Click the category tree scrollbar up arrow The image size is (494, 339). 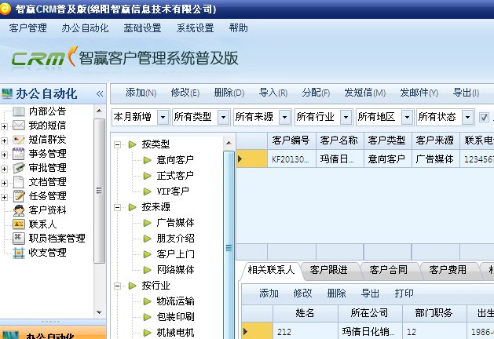[229, 144]
